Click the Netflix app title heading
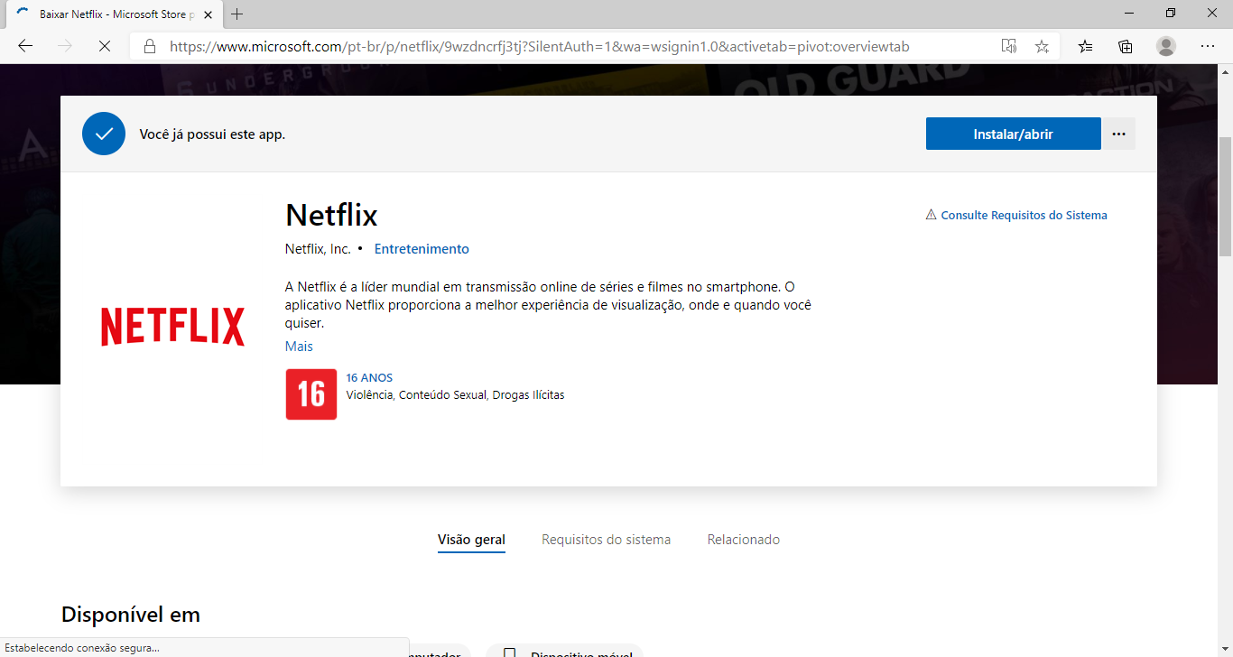This screenshot has width=1233, height=657. (331, 215)
